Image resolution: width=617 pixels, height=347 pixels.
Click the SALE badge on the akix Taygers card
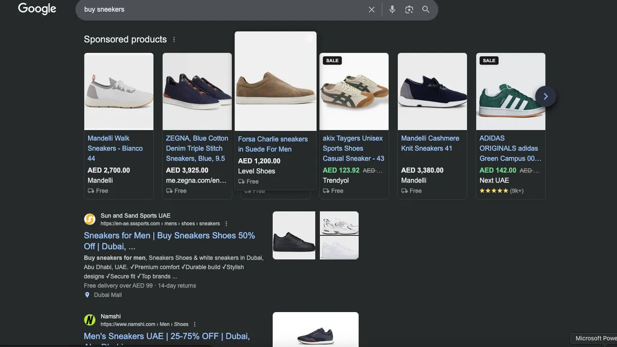[332, 60]
